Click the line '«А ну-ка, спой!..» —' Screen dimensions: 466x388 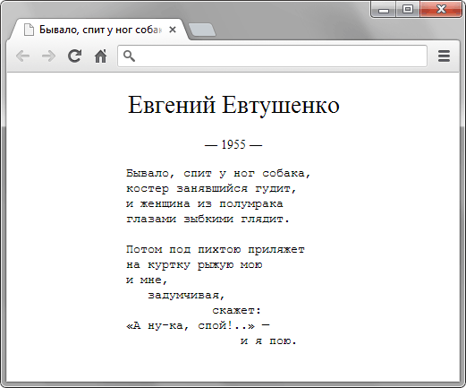click(x=198, y=325)
